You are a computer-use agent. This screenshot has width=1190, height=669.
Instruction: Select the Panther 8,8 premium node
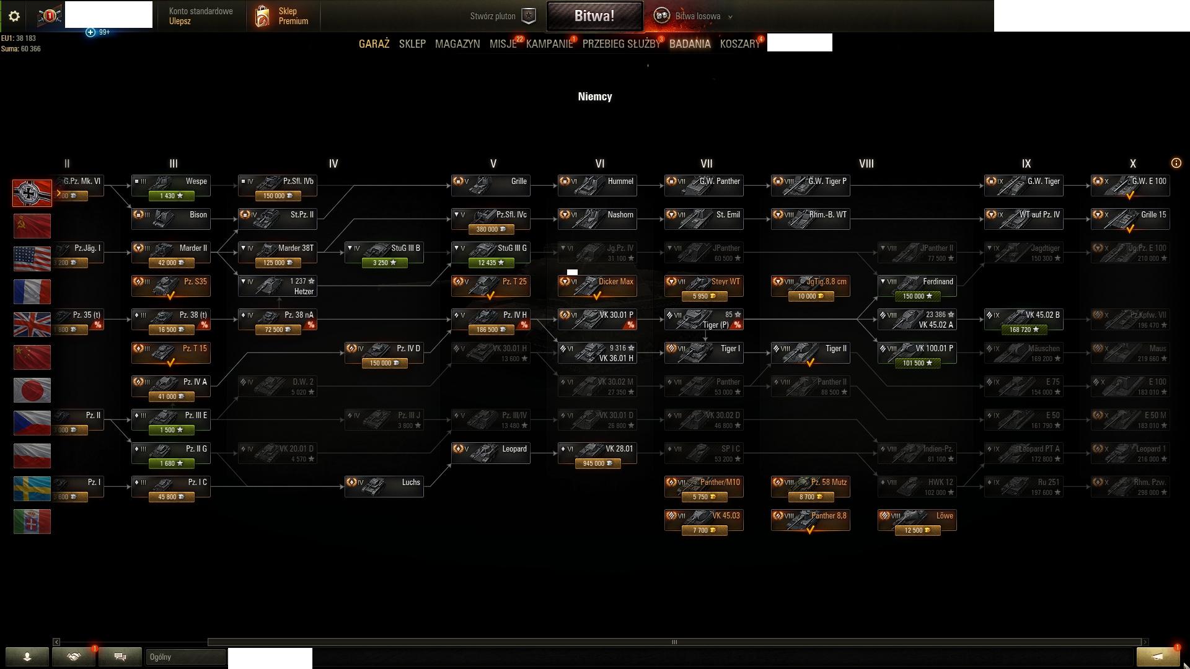pos(811,520)
